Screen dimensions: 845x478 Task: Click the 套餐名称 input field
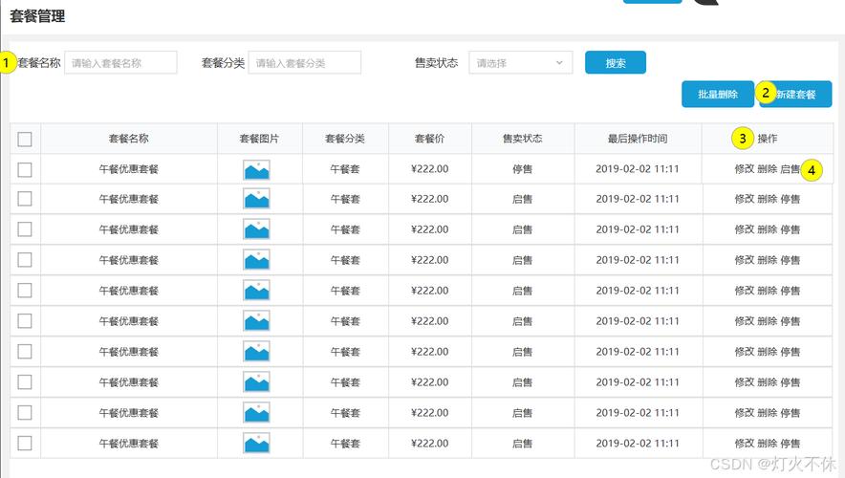(x=120, y=63)
